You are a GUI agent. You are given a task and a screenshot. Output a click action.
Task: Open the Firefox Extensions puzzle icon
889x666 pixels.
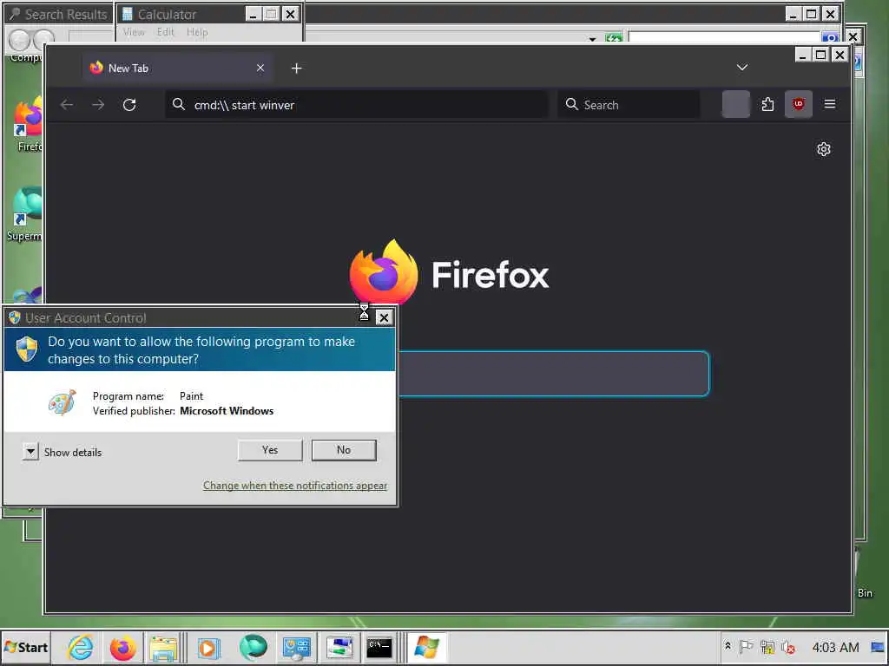[767, 104]
